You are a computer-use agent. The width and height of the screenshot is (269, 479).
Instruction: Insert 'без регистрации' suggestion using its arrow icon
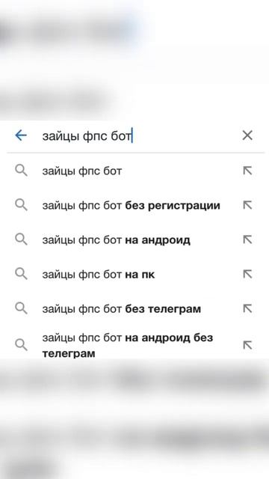click(247, 205)
